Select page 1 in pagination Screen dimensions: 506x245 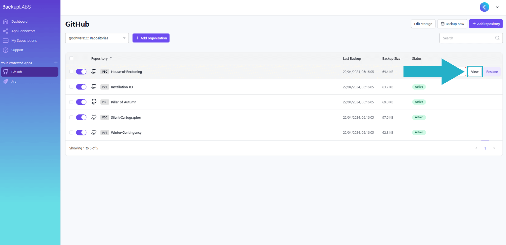tap(485, 148)
